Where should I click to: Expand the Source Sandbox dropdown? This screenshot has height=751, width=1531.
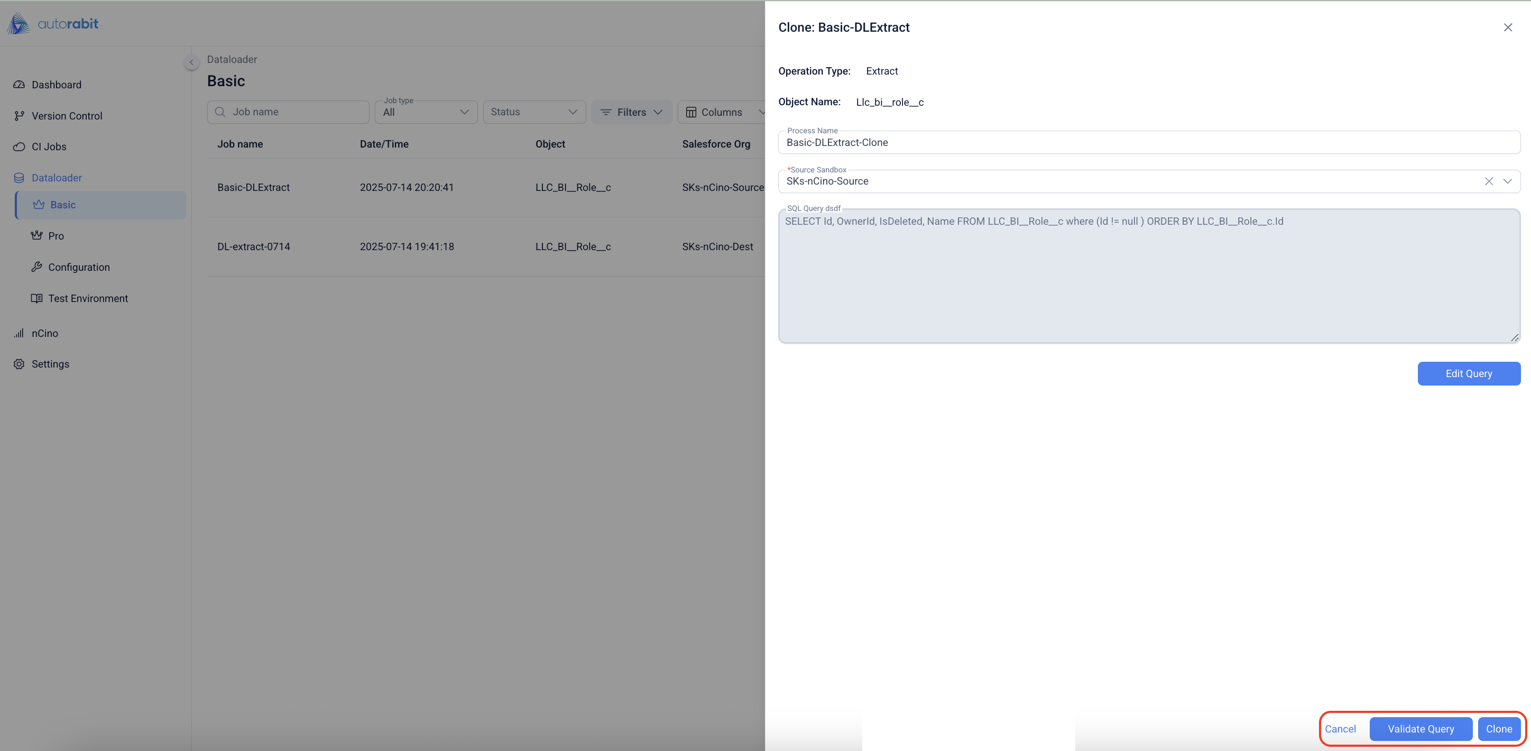click(1507, 181)
